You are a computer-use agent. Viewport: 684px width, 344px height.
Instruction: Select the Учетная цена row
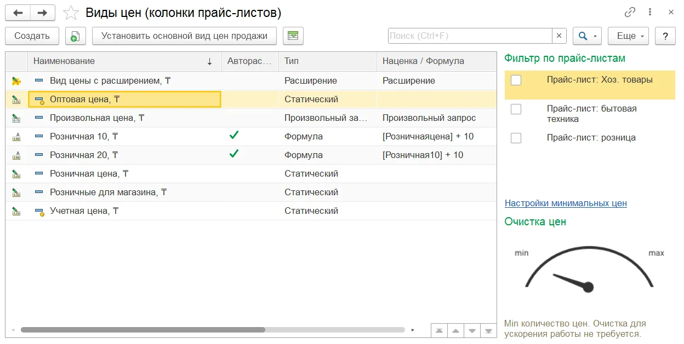251,211
